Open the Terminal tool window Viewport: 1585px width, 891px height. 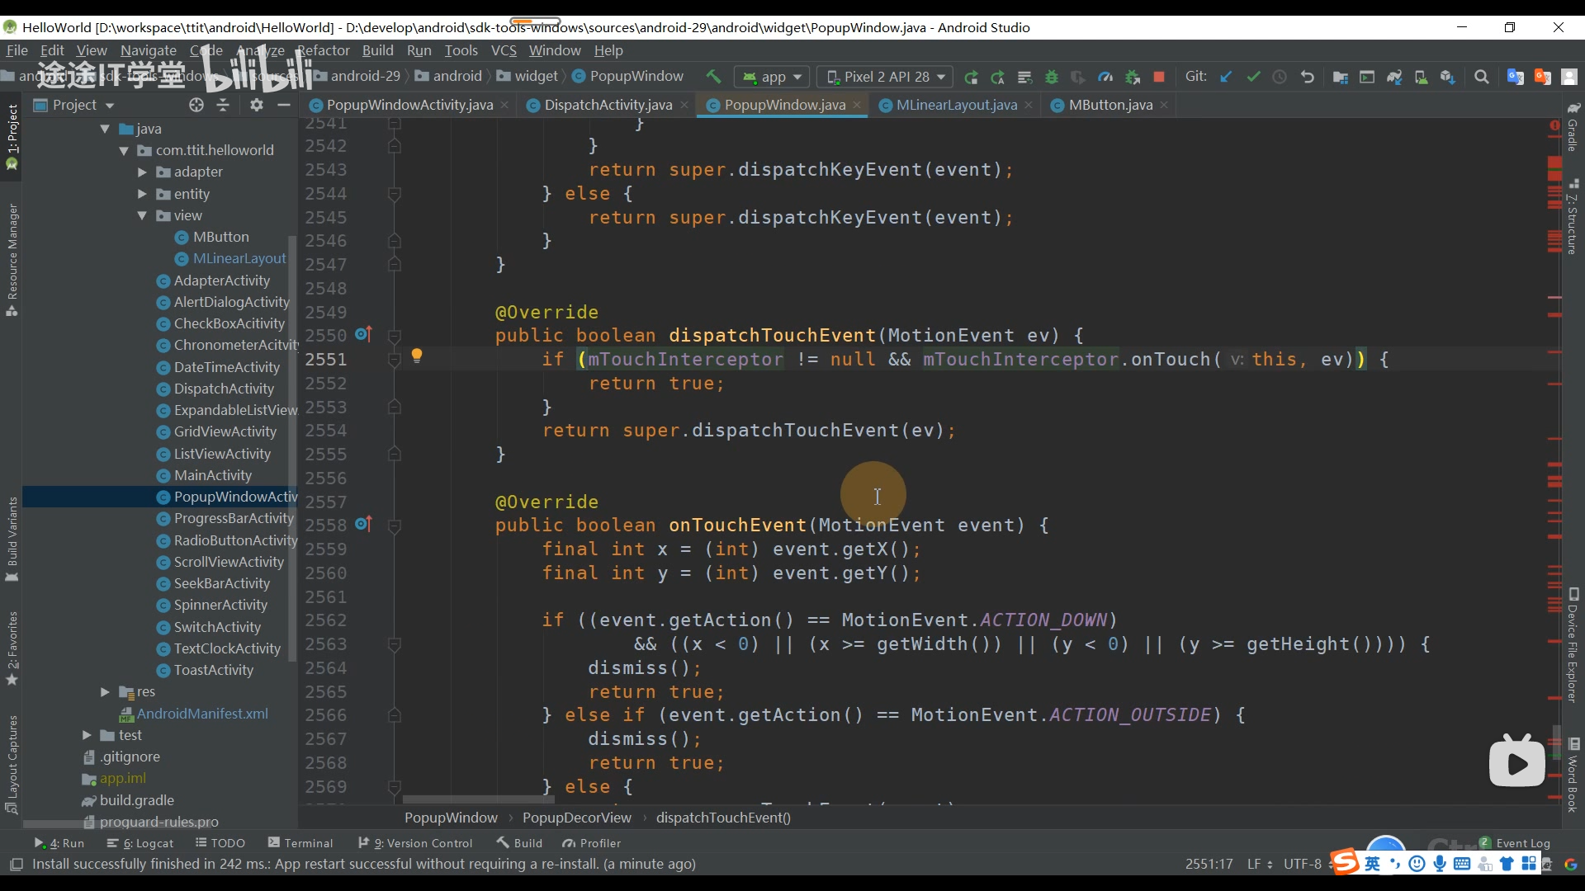tap(300, 843)
